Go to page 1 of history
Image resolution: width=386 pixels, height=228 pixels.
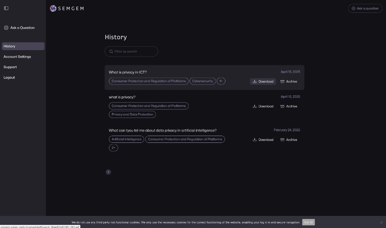[108, 172]
